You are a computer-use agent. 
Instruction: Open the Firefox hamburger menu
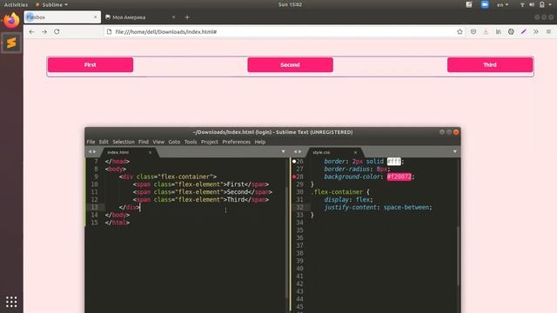coord(548,31)
